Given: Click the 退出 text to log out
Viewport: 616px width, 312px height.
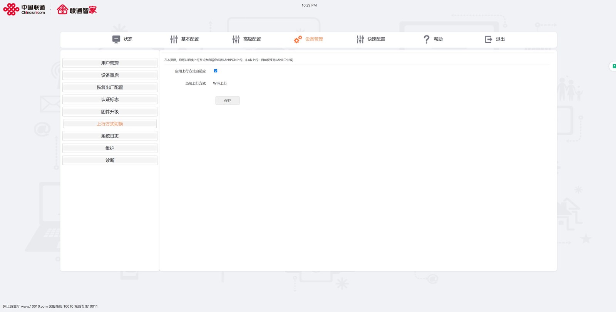Looking at the screenshot, I should [500, 39].
